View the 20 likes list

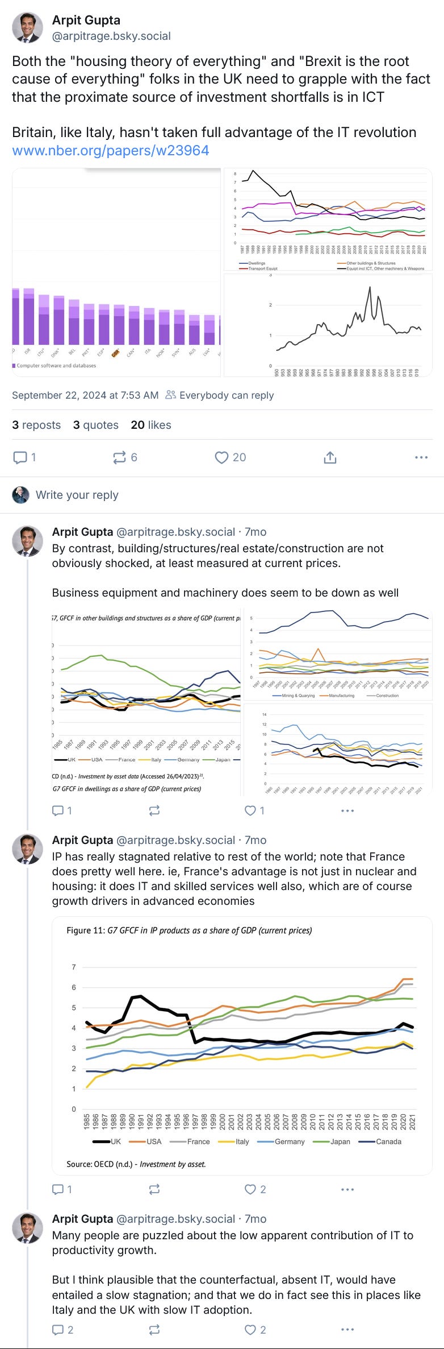point(151,425)
